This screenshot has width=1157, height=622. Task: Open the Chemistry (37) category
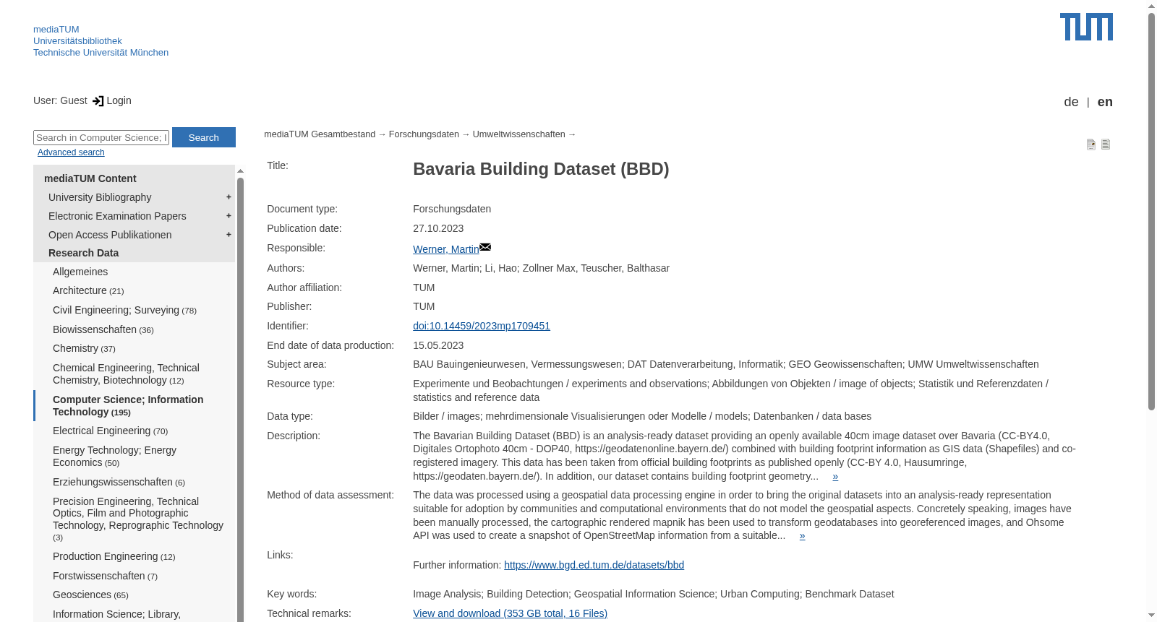coord(84,348)
